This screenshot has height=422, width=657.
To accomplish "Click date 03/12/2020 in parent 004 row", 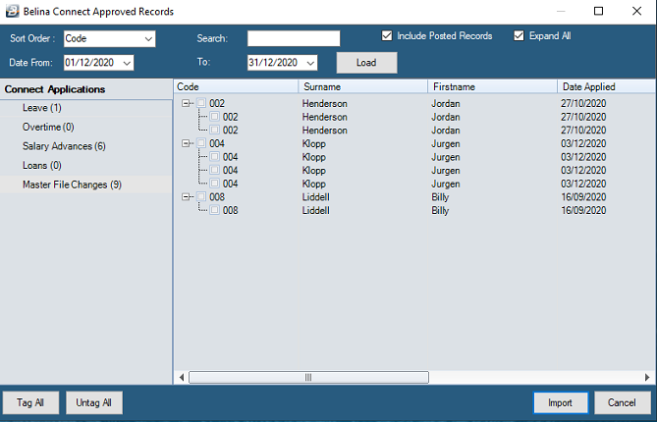I will point(583,143).
